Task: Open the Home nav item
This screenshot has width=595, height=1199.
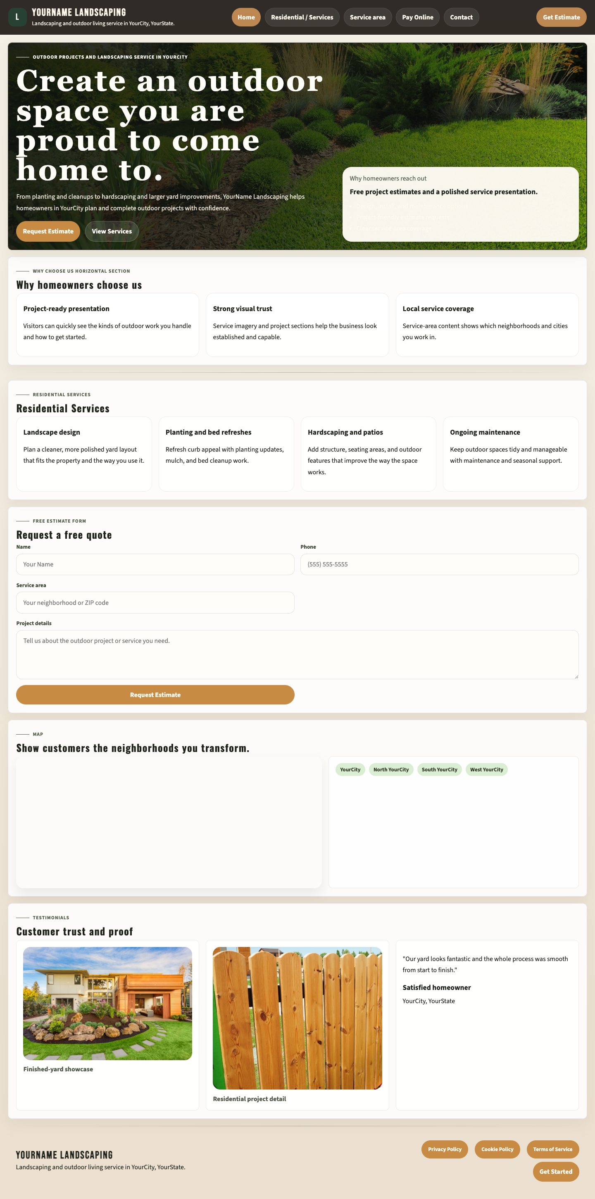Action: tap(246, 17)
